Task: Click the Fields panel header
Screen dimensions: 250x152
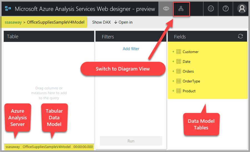Action: [207, 36]
